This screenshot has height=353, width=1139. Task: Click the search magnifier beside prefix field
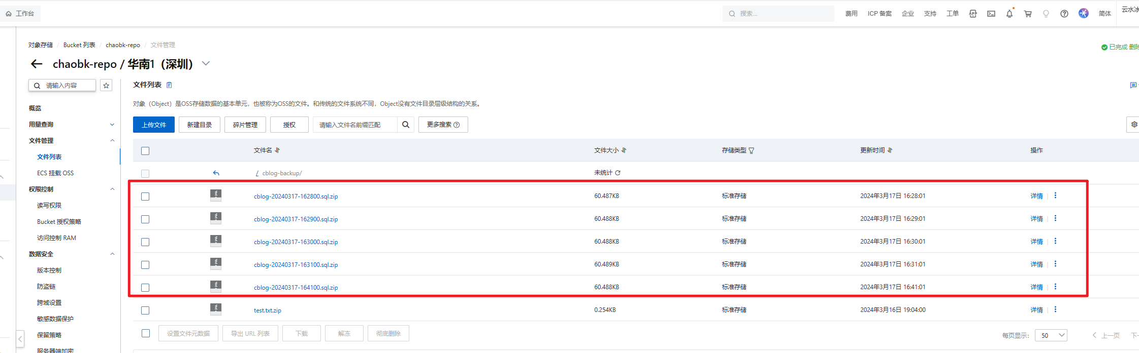pos(406,125)
